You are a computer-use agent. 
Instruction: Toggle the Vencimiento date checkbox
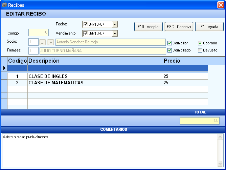click(86, 33)
